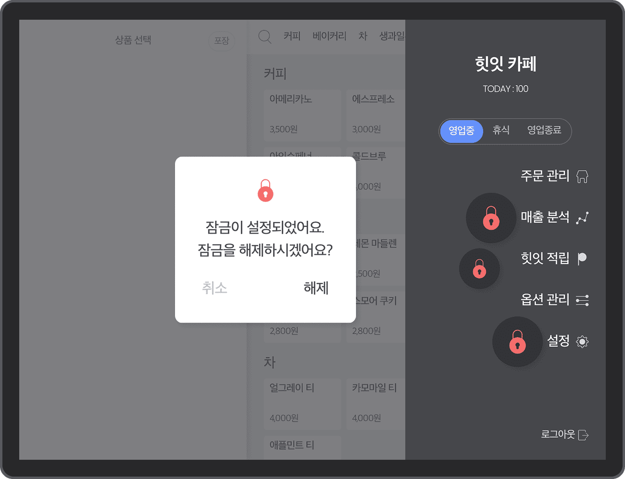
Task: Switch store status to 영업종료
Action: (x=544, y=130)
